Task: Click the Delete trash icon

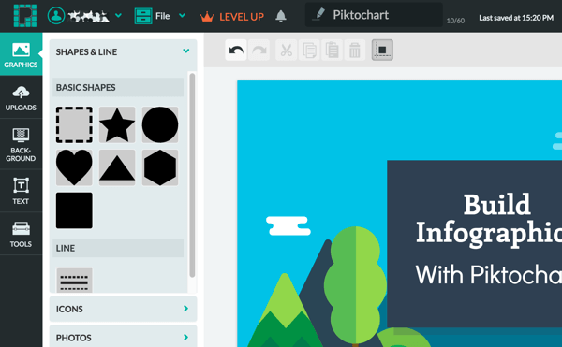Action: tap(355, 51)
